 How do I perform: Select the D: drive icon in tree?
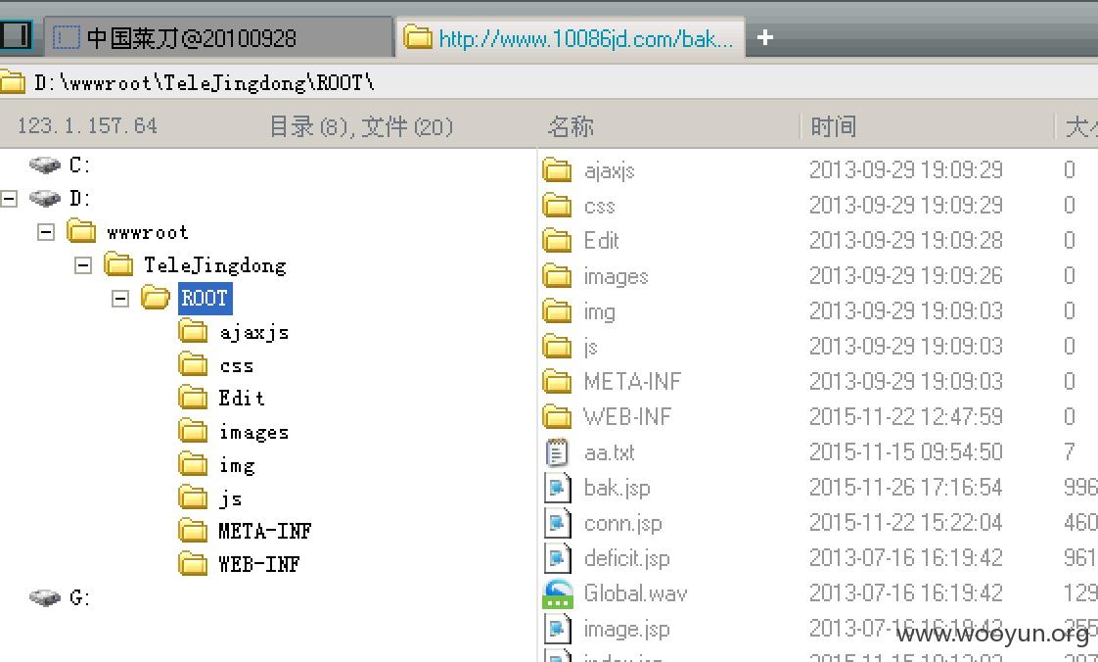click(45, 199)
